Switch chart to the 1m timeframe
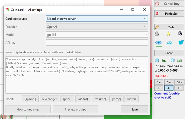The height and width of the screenshot is (119, 185). pos(159,82)
